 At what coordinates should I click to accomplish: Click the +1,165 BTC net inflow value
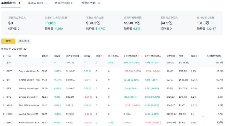point(50,23)
